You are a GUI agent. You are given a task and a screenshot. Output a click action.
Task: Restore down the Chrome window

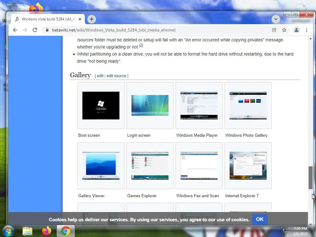click(x=295, y=15)
